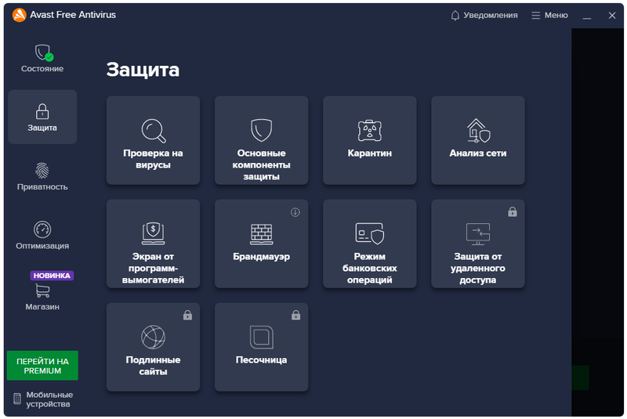Click lock icon on Защита от удаленного доступа

(513, 211)
